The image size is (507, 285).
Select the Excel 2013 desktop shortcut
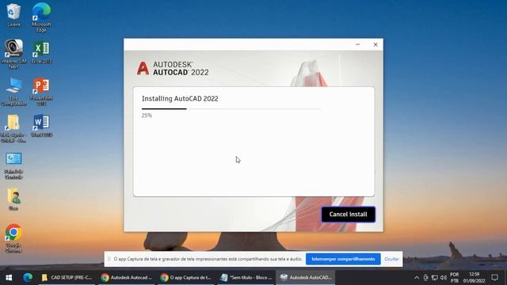pos(41,51)
